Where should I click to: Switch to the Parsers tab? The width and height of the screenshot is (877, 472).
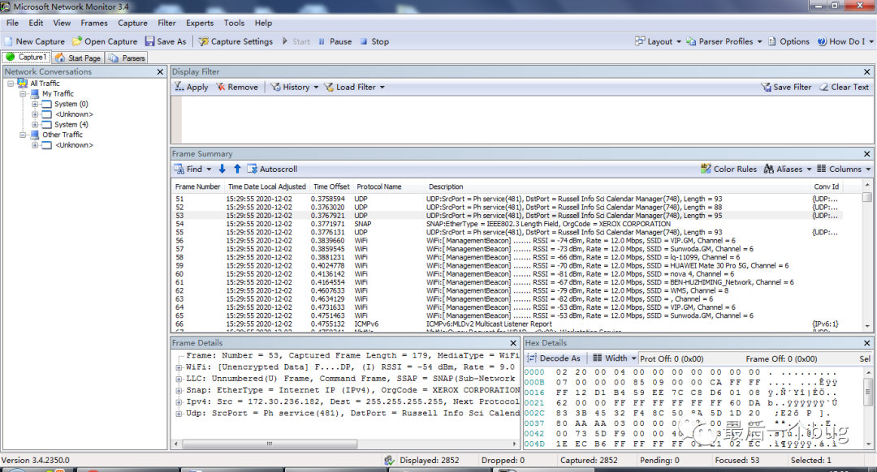[127, 58]
